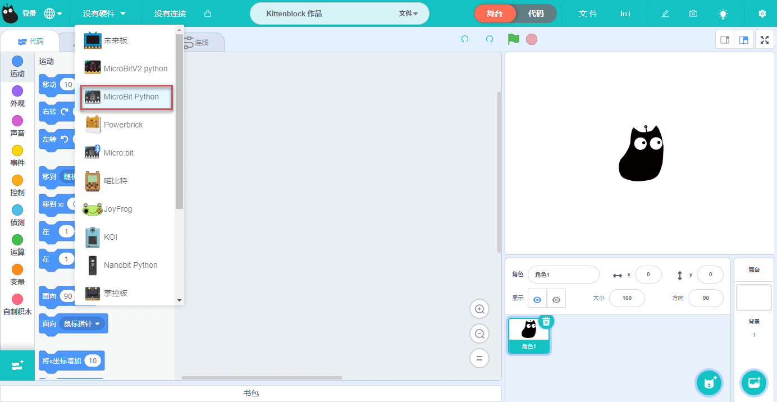Zoom in the workspace
777x402 pixels.
[x=479, y=309]
